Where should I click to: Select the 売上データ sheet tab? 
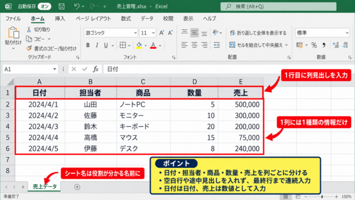pos(44,187)
